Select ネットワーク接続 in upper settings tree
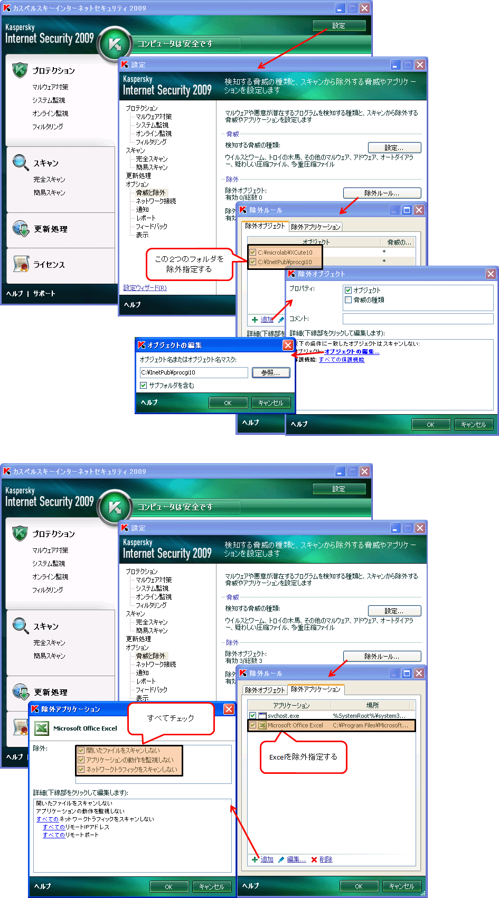The height and width of the screenshot is (898, 499). 156,201
